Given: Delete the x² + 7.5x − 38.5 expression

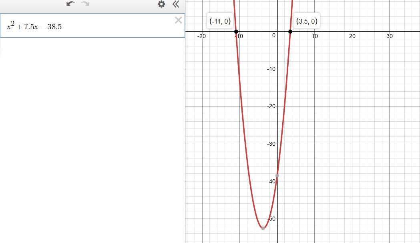Looking at the screenshot, I should click(179, 20).
